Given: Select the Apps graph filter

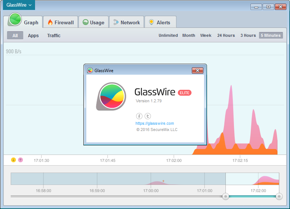Looking at the screenshot, I should click(33, 35).
